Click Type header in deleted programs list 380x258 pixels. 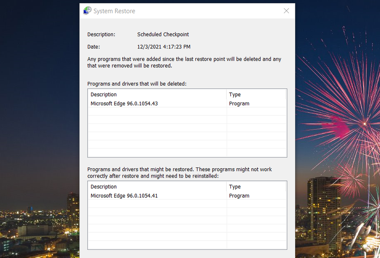click(x=257, y=94)
